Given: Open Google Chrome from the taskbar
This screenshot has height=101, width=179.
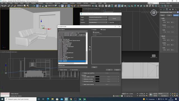Looking at the screenshot, I should [71, 99].
